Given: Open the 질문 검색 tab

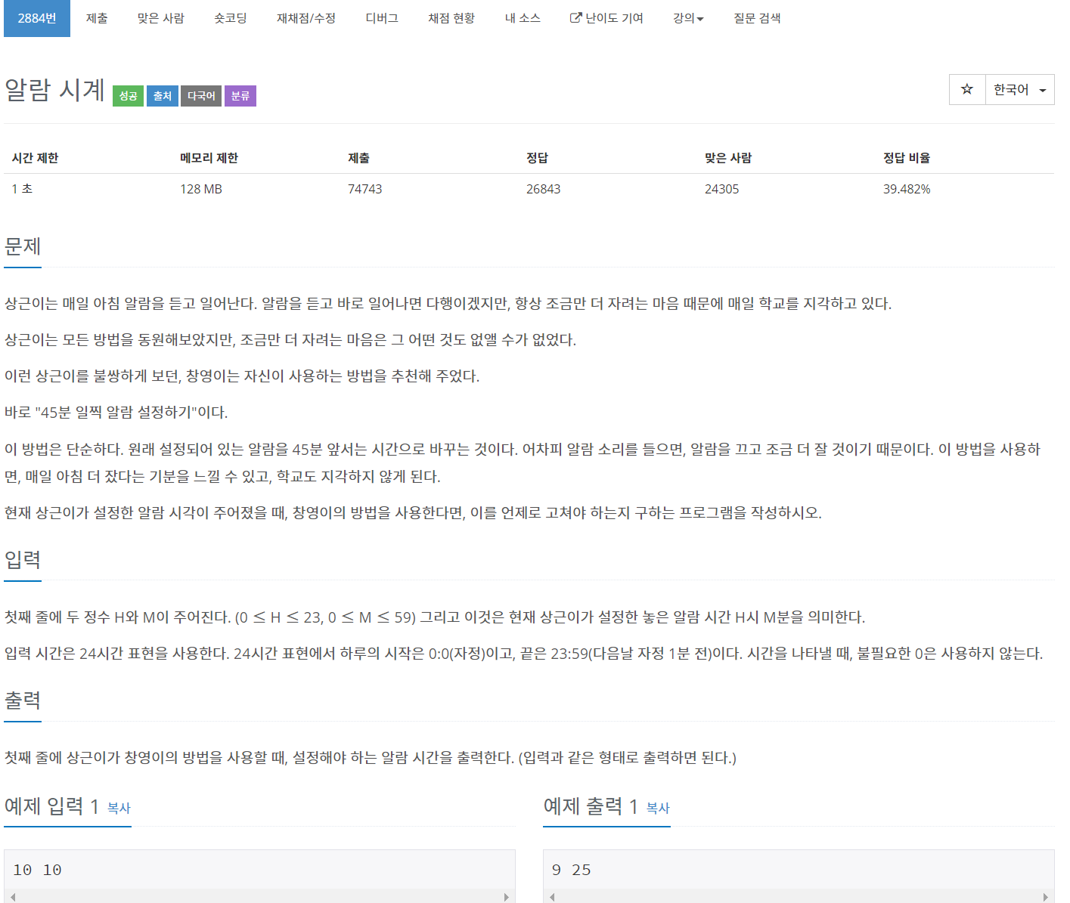Looking at the screenshot, I should [757, 18].
